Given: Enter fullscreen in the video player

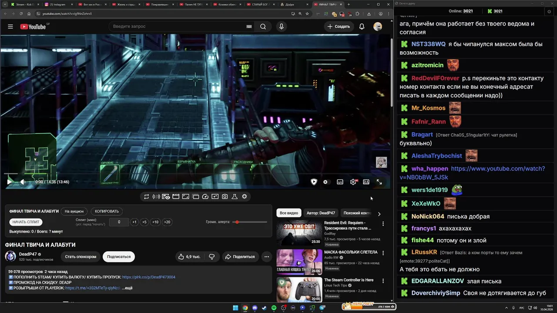Looking at the screenshot, I should (379, 182).
